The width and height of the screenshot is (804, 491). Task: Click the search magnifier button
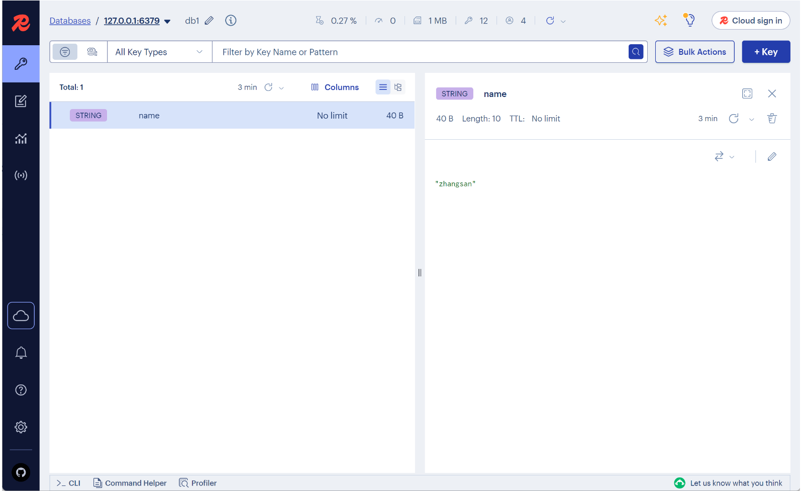[636, 52]
